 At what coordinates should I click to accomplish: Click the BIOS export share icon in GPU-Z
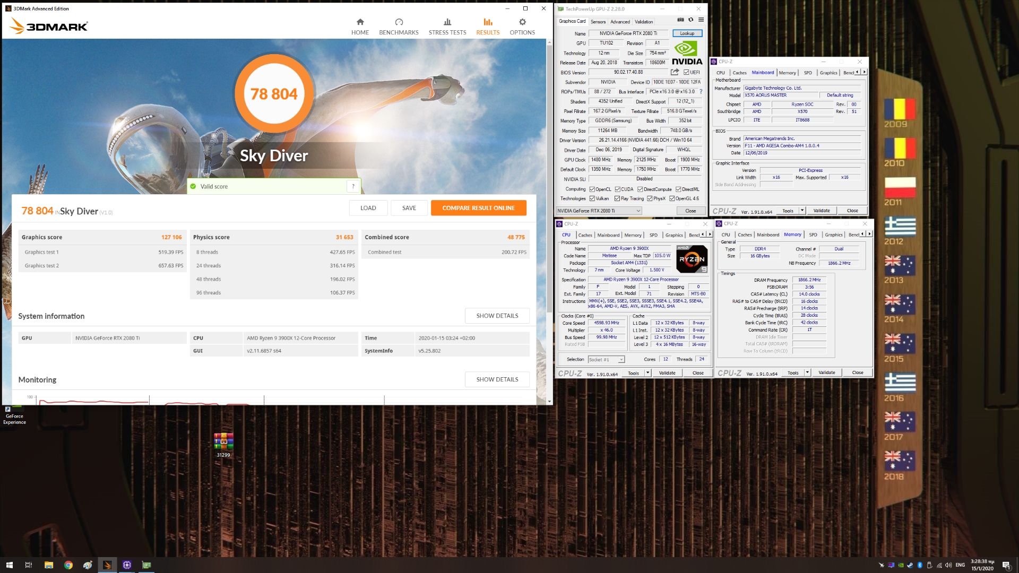click(675, 72)
